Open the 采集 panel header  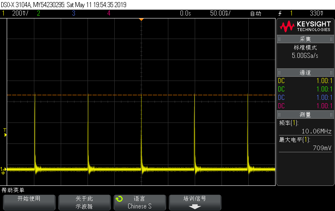305,39
